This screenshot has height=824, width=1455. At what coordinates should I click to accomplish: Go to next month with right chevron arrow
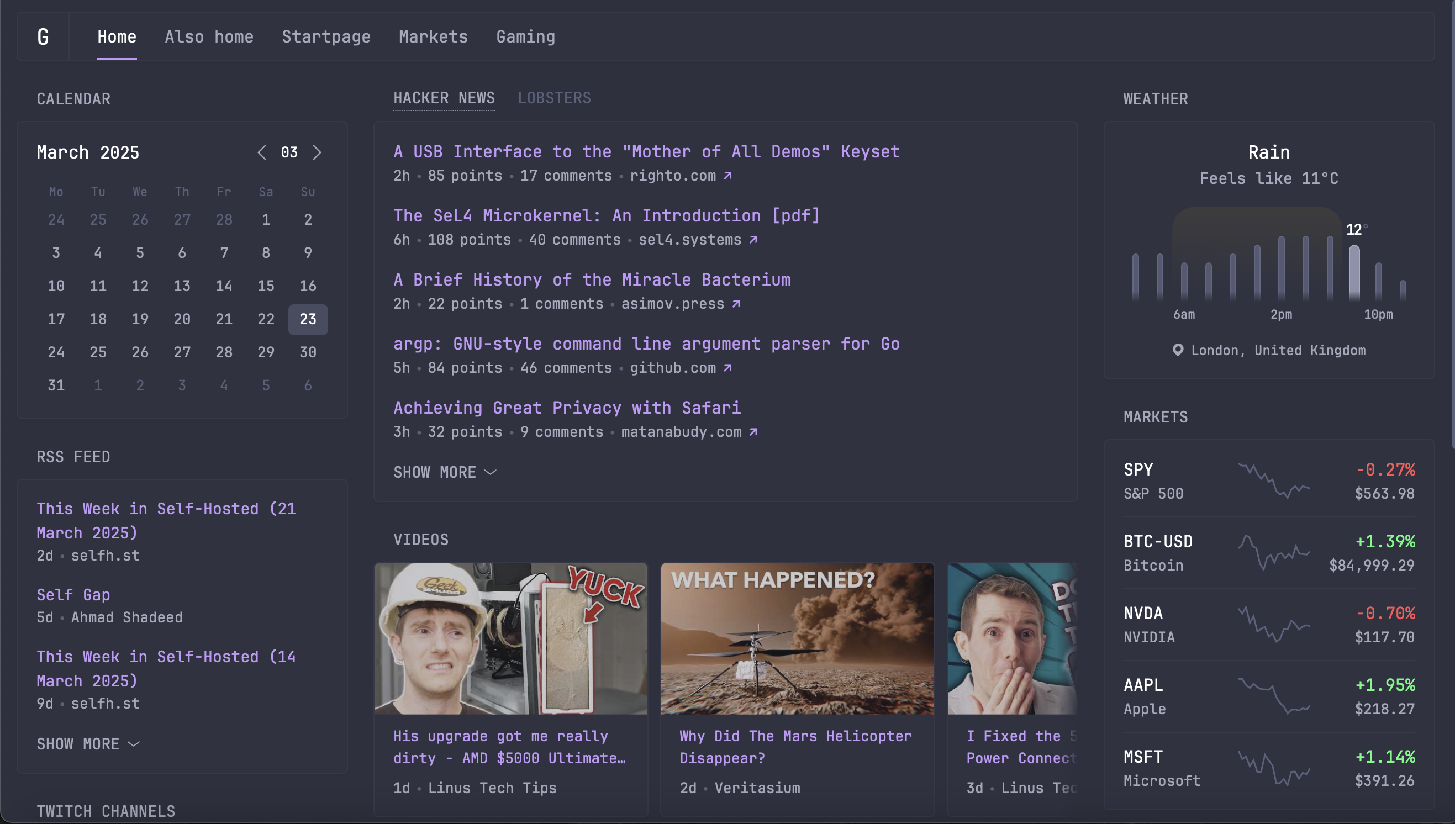tap(318, 152)
